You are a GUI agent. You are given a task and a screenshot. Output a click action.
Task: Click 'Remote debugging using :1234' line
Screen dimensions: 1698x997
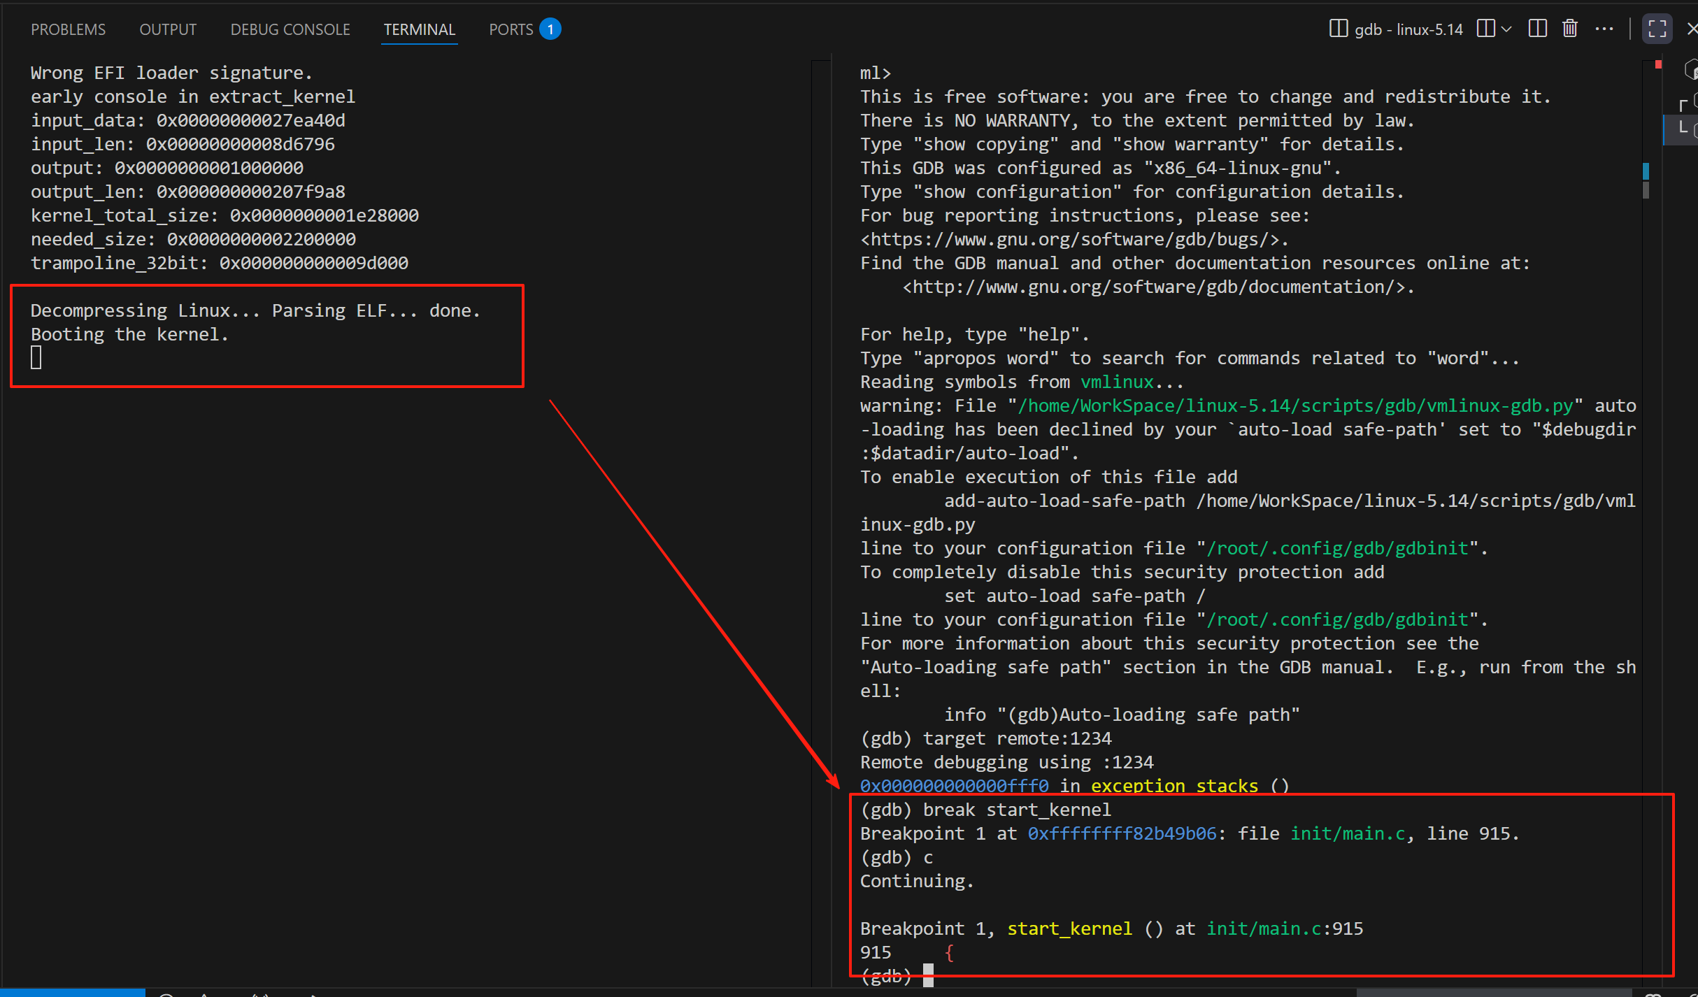pyautogui.click(x=1007, y=763)
